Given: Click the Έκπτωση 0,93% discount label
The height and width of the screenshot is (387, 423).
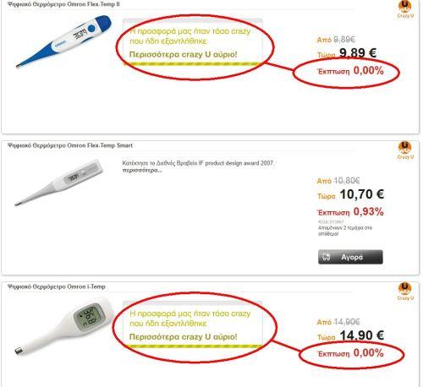Looking at the screenshot, I should pos(350,212).
